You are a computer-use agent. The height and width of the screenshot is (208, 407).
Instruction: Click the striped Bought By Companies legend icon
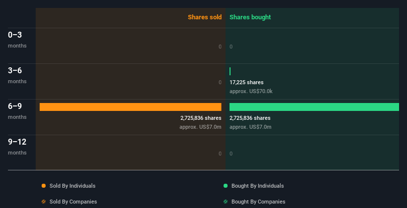226,202
